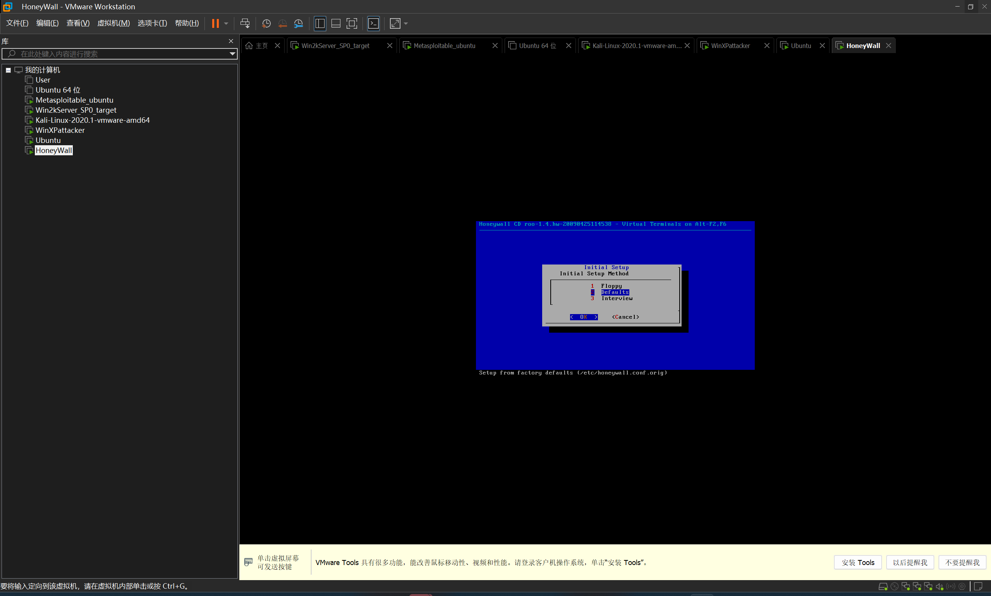Click the keyboard icon in the hint bar
Image resolution: width=991 pixels, height=596 pixels.
249,562
